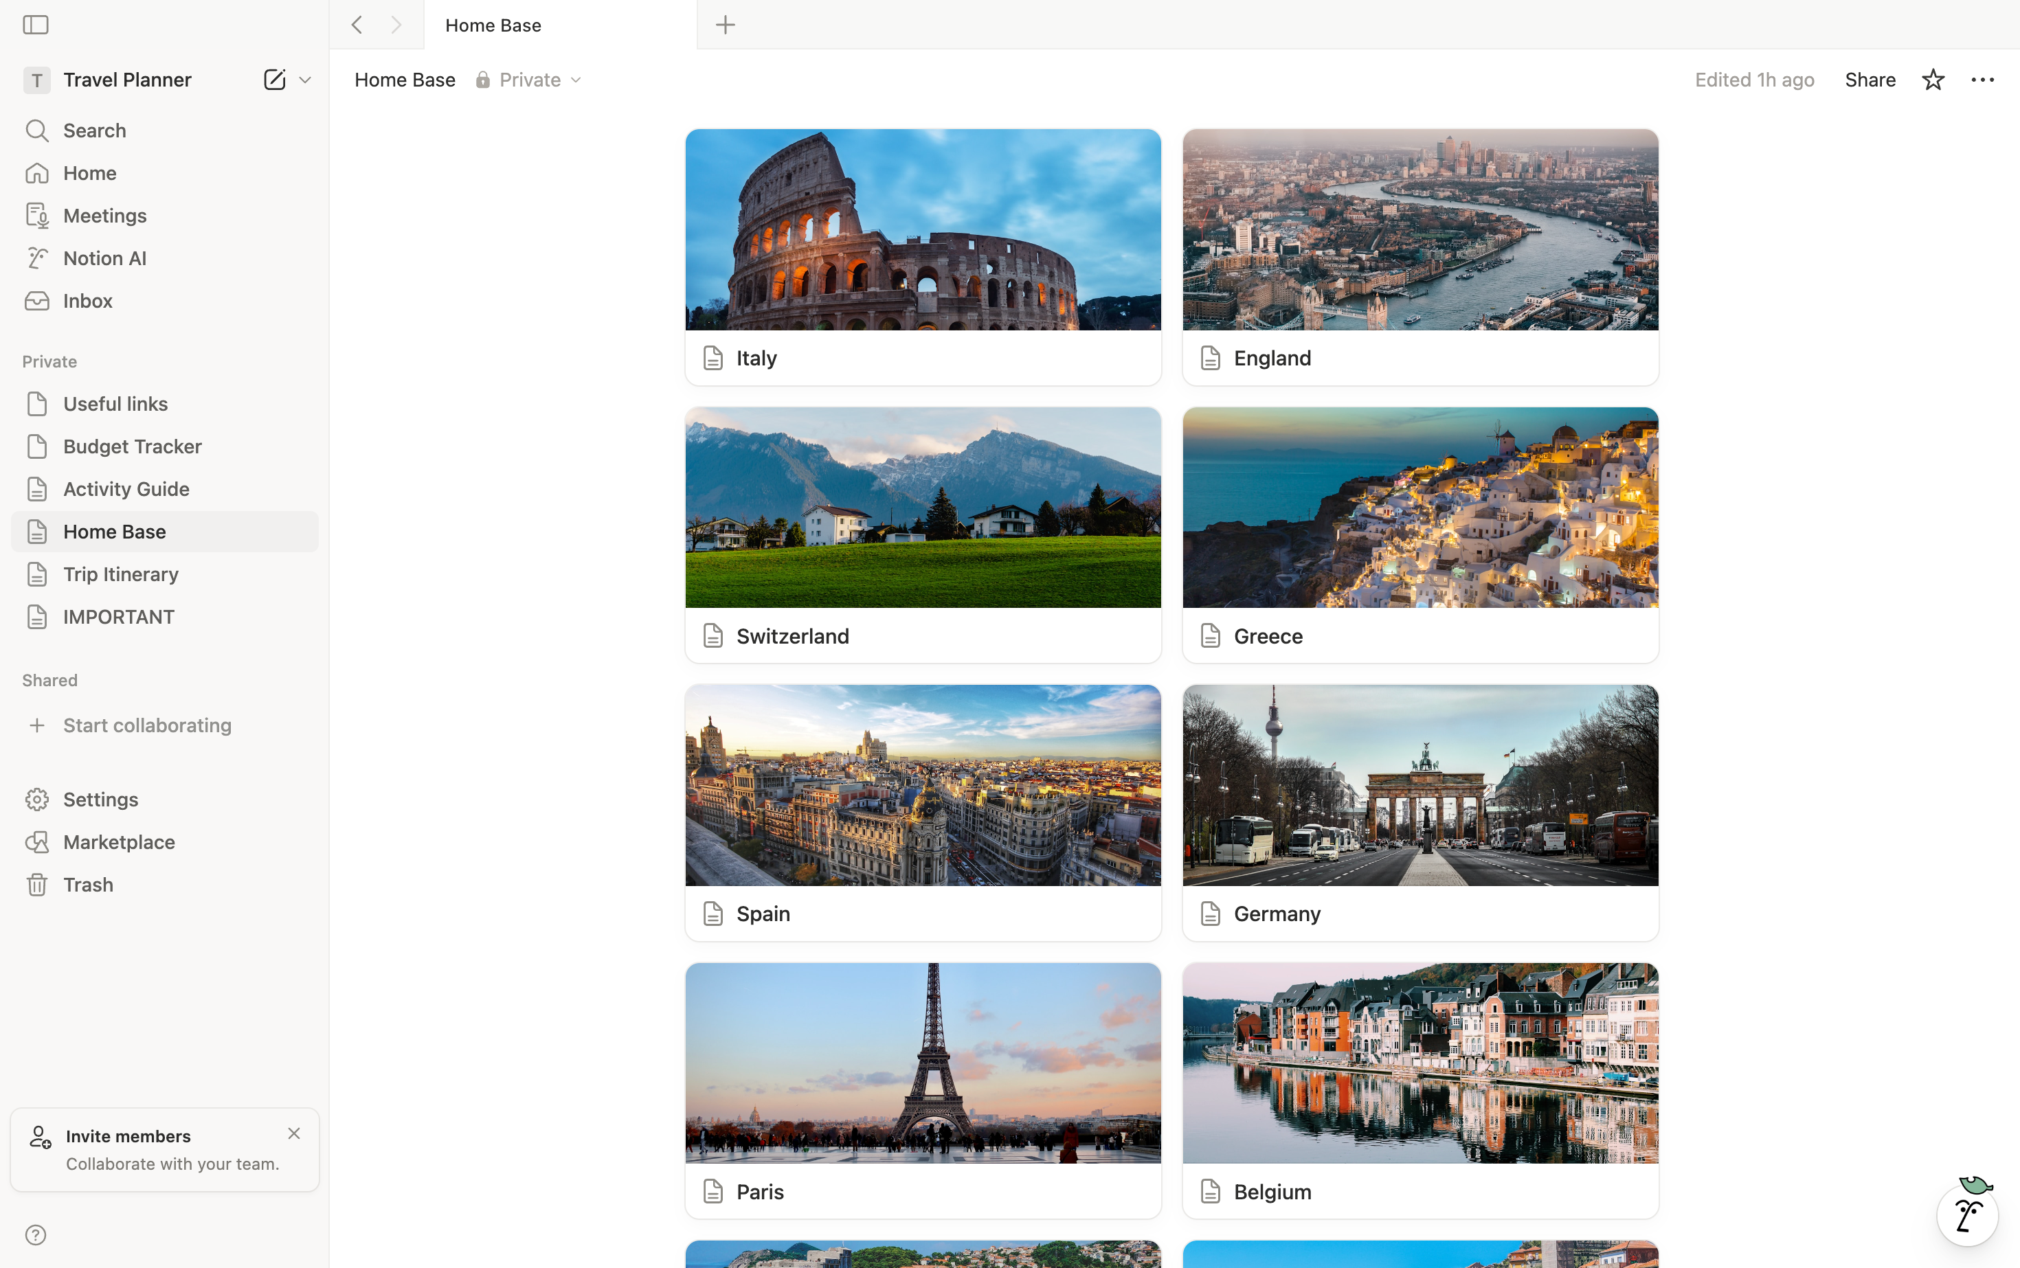Viewport: 2020px width, 1268px height.
Task: Click Start collaborating in Shared section
Action: pos(147,725)
